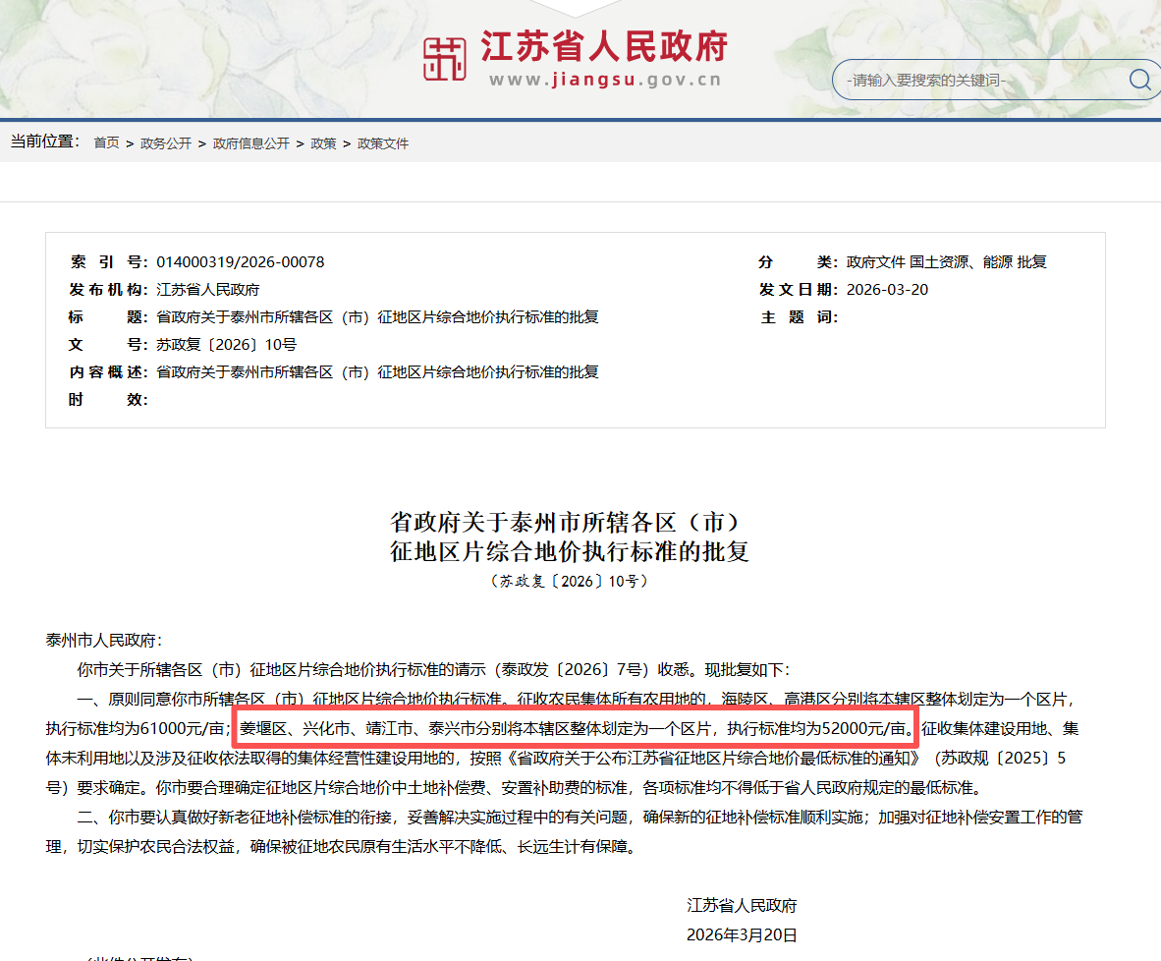Screen dimensions: 1161x961
Task: Click the index number 014000319/2026-00078
Action: [x=241, y=262]
